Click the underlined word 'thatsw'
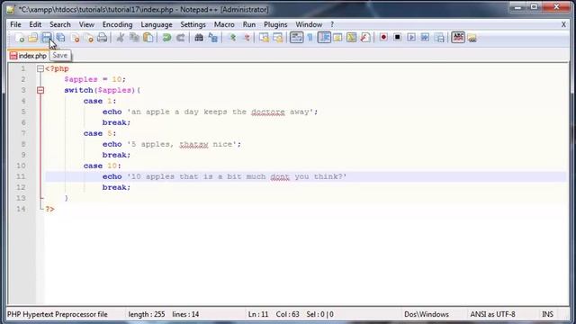The width and height of the screenshot is (576, 324). pos(193,144)
